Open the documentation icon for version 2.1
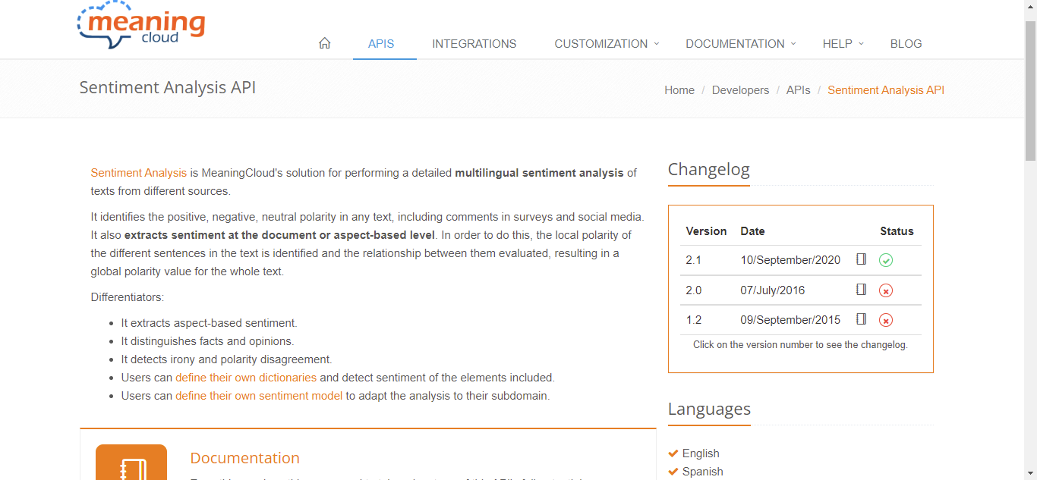Image resolution: width=1037 pixels, height=480 pixels. pyautogui.click(x=861, y=259)
